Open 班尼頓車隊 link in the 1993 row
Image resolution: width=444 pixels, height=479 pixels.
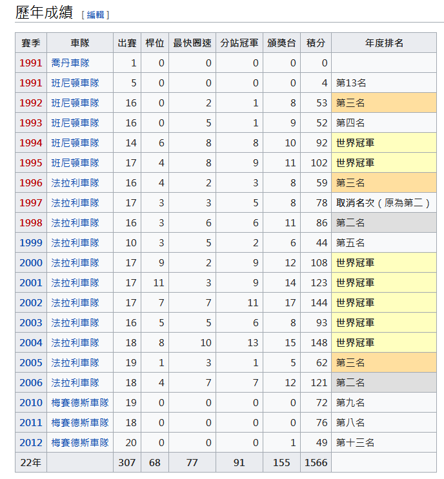tap(76, 122)
